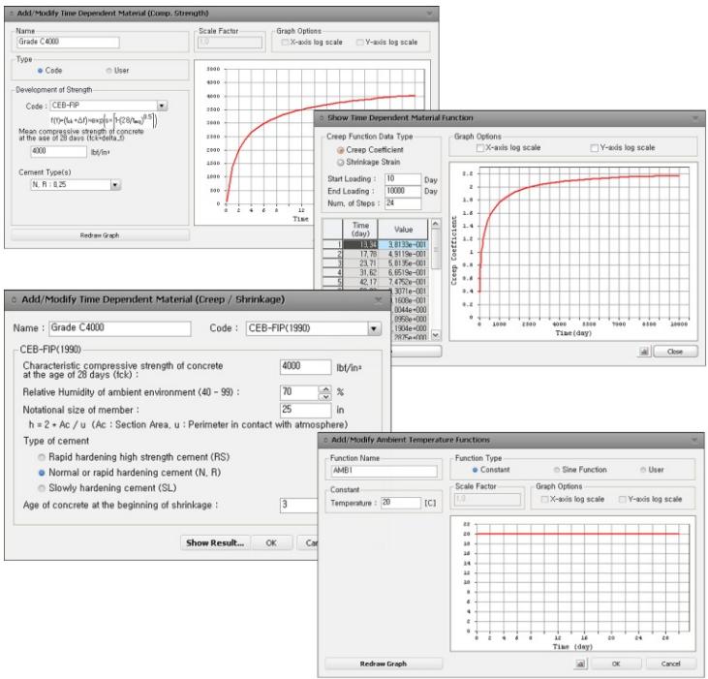Viewport: 708px width, 679px height.
Task: Select the Constant function type
Action: click(x=475, y=470)
